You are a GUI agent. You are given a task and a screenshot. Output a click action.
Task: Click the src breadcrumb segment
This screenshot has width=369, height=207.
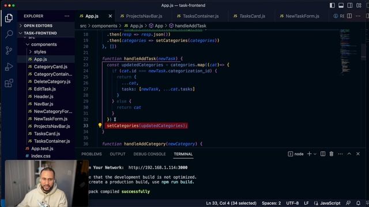tap(83, 26)
